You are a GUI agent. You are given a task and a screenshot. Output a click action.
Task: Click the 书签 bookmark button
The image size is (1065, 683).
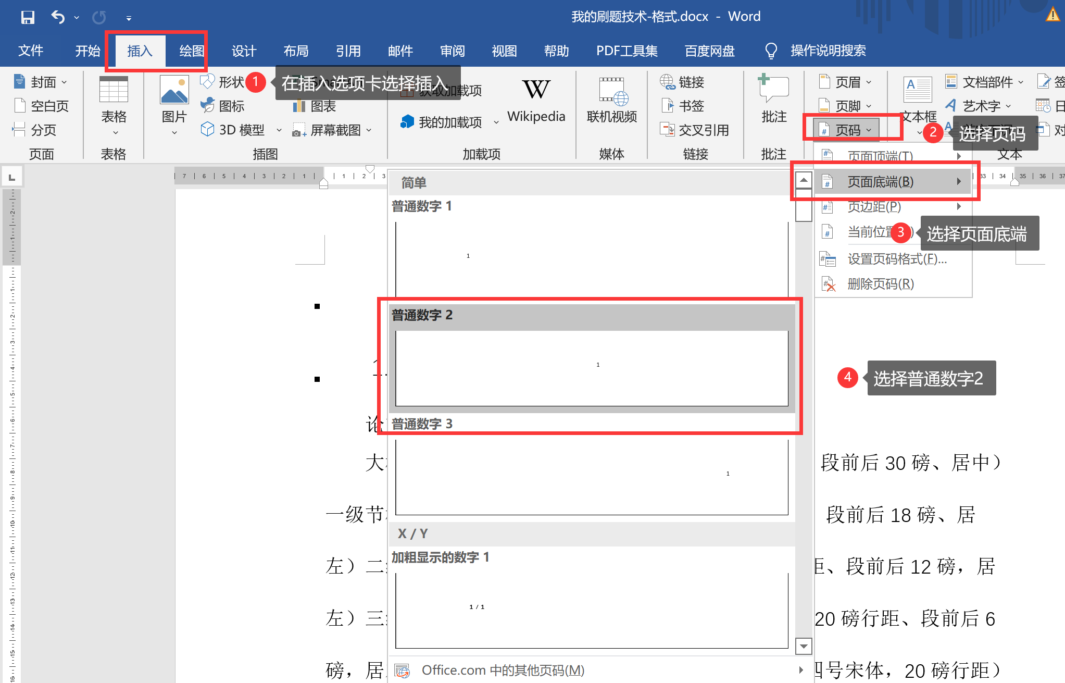point(682,106)
